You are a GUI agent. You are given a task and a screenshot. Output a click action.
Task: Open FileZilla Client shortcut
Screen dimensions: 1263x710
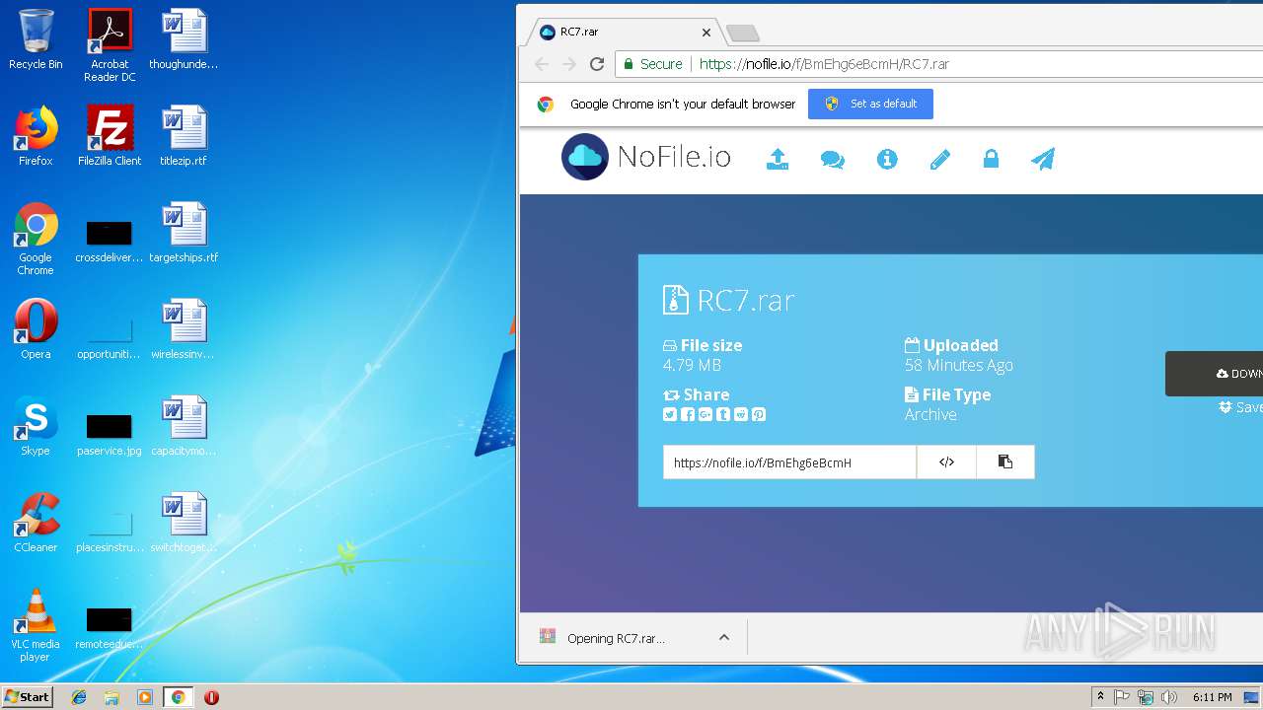[x=110, y=135]
